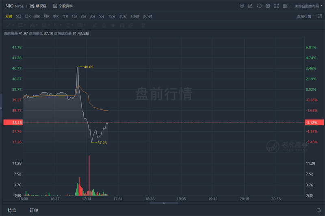Select the arrow drawing tool
Screen dimensions: 325x216
click(56, 25)
